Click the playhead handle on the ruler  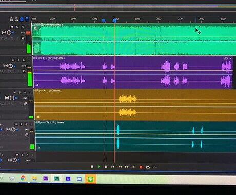[x=115, y=21]
